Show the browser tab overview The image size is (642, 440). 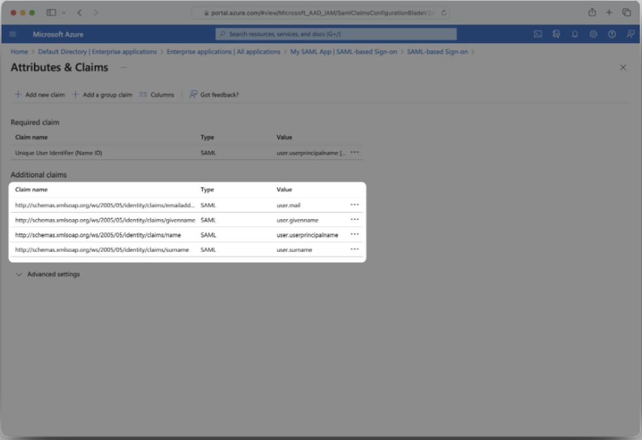click(627, 12)
